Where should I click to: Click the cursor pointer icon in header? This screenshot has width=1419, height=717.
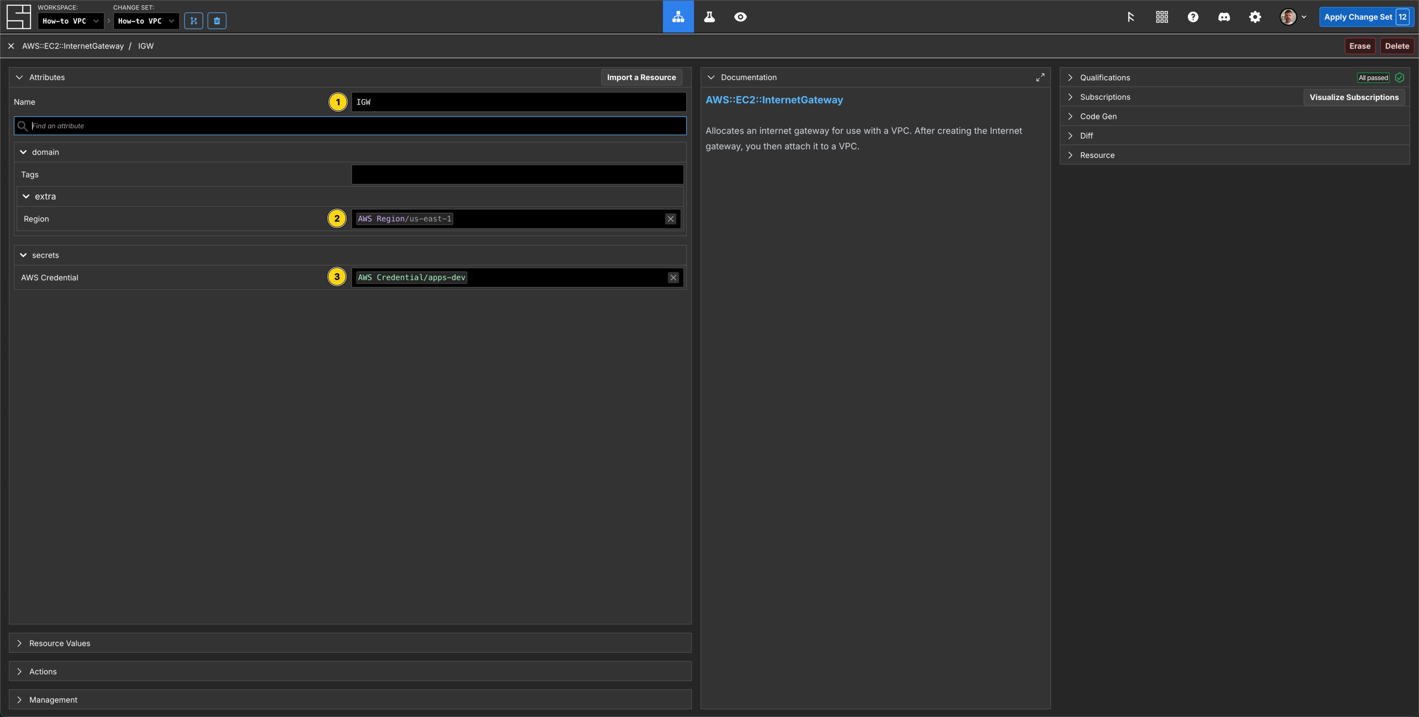(1130, 17)
